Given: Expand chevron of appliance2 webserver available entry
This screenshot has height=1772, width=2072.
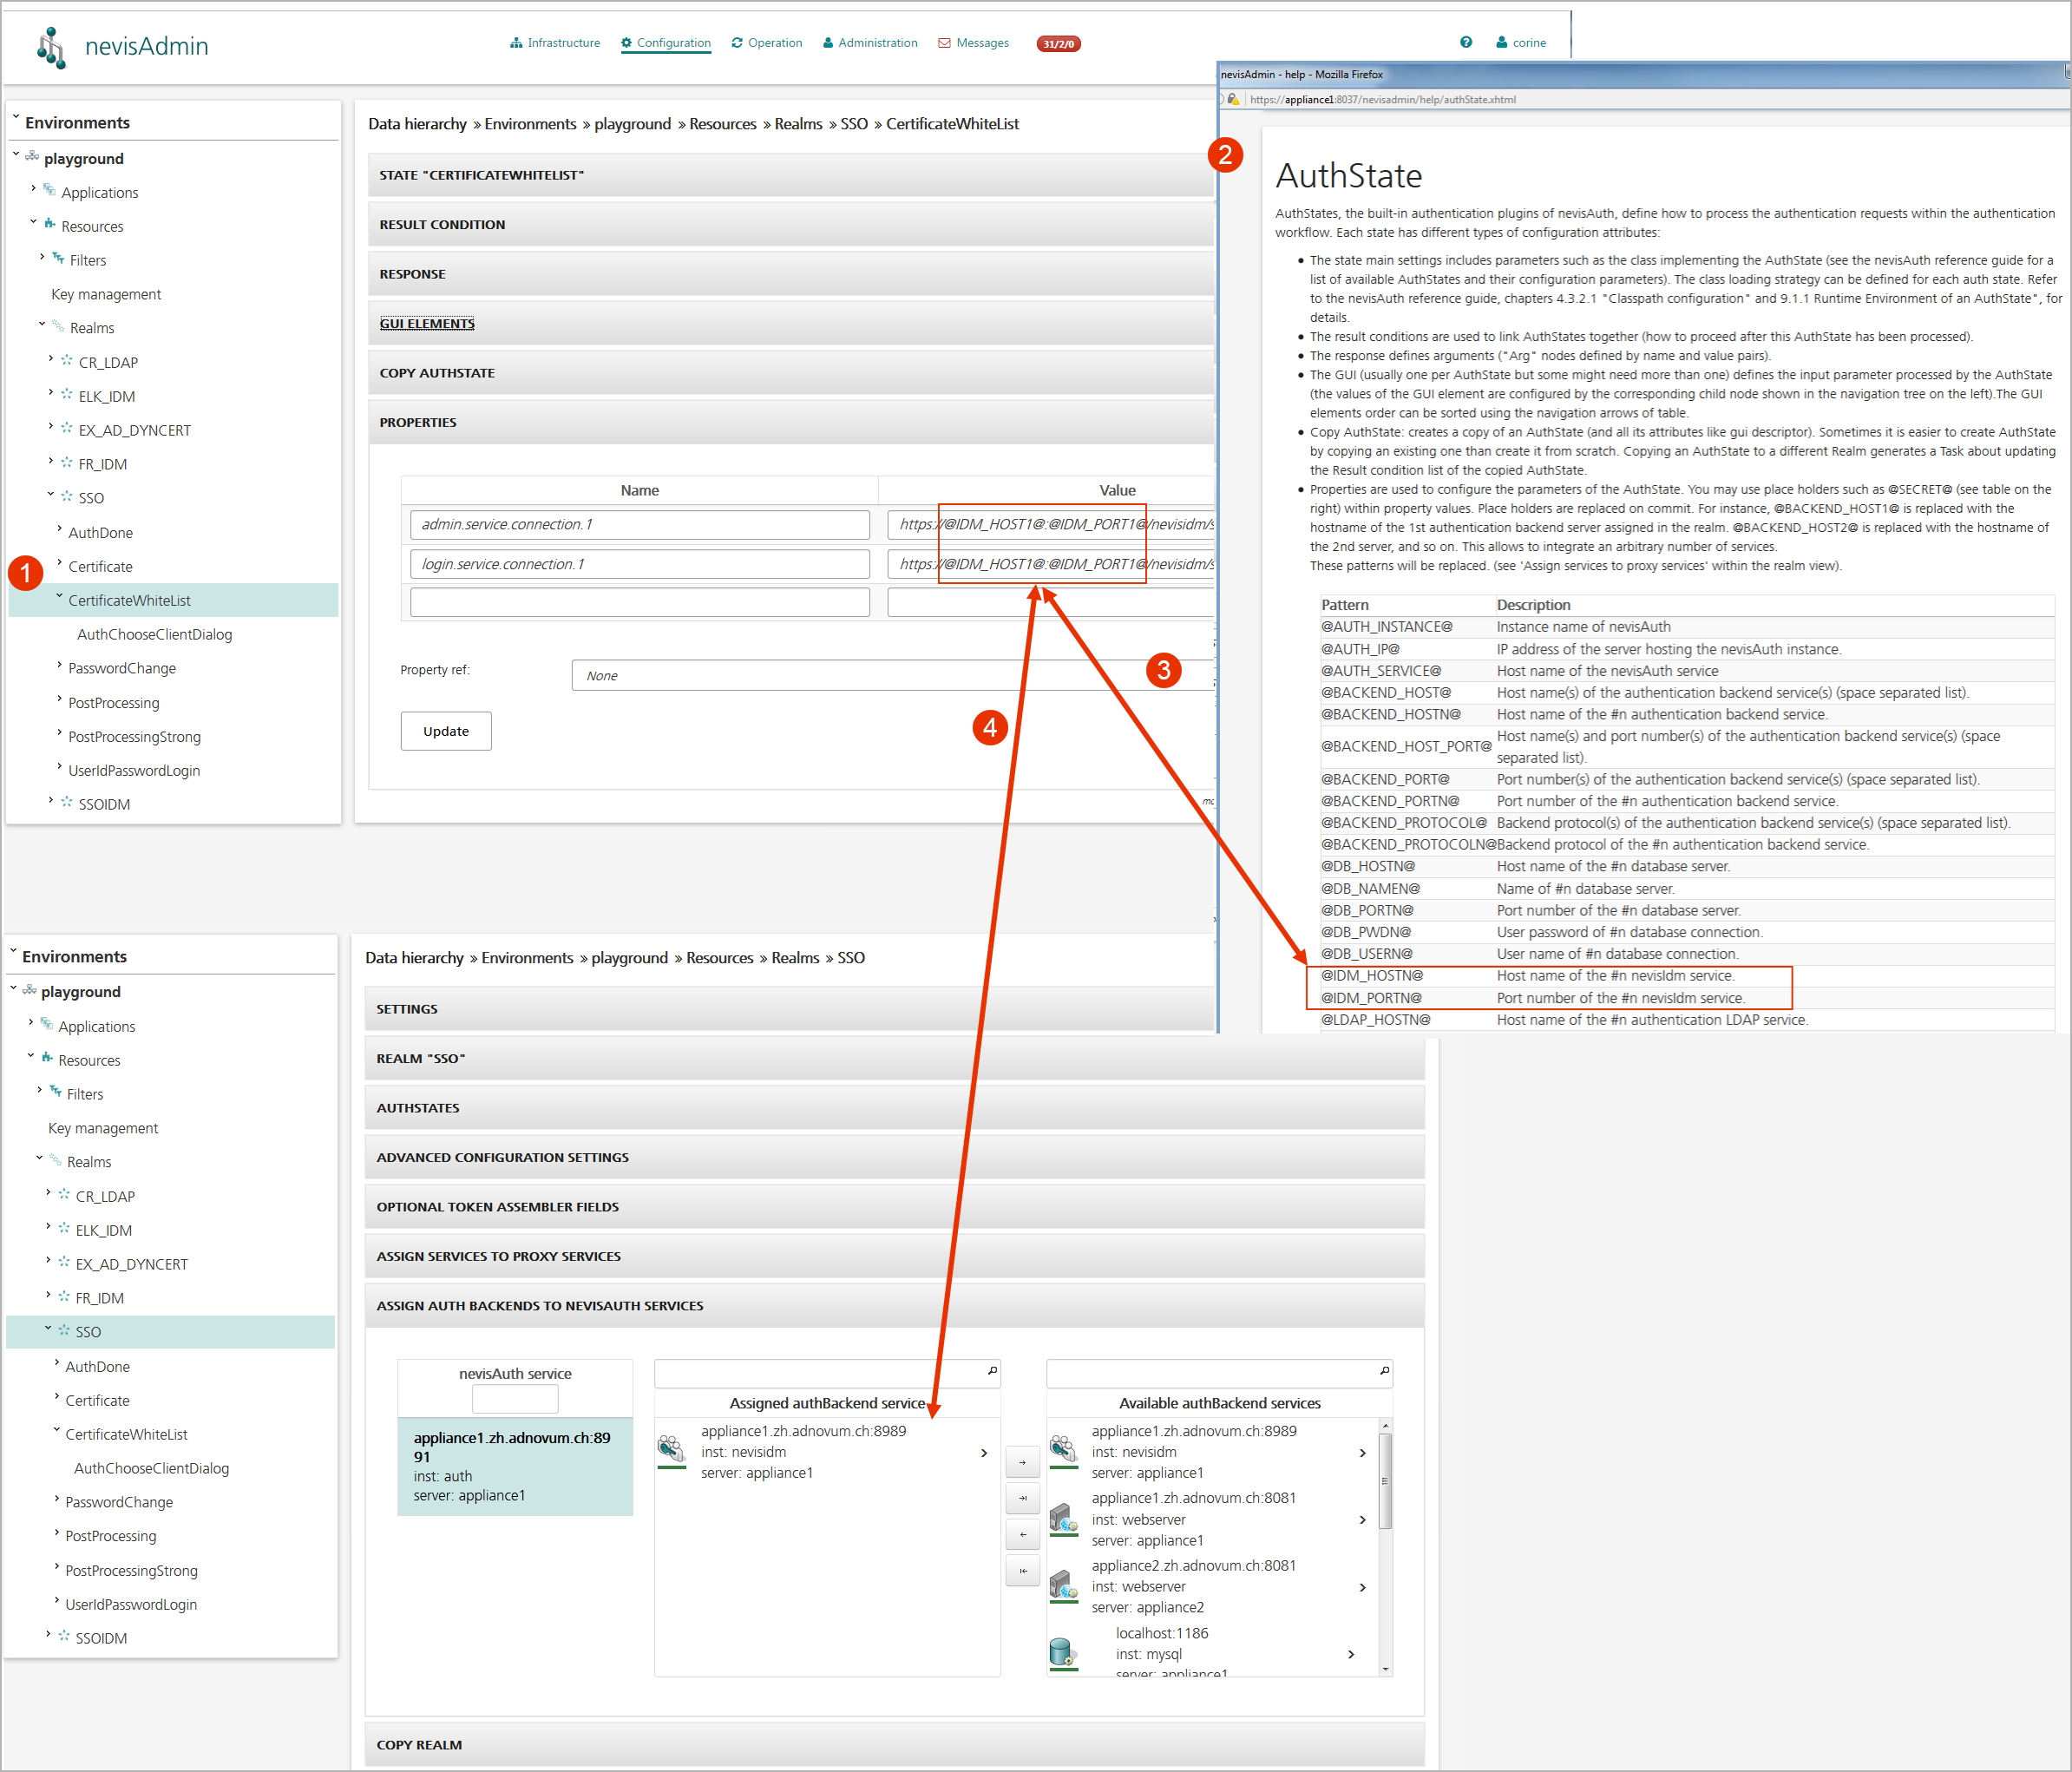Looking at the screenshot, I should tap(1362, 1587).
